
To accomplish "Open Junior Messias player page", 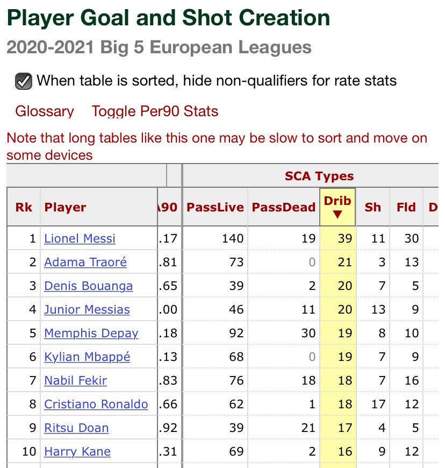I will [87, 309].
